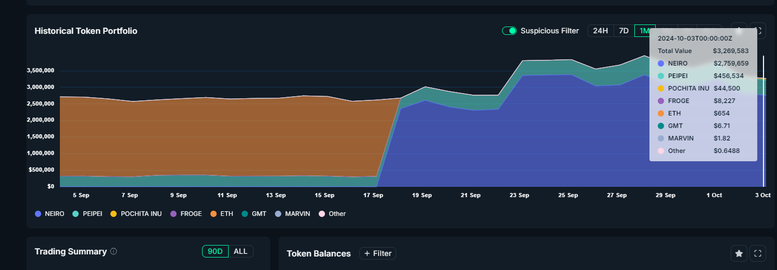Switch chart to 7D range
Image resolution: width=777 pixels, height=270 pixels.
point(623,31)
